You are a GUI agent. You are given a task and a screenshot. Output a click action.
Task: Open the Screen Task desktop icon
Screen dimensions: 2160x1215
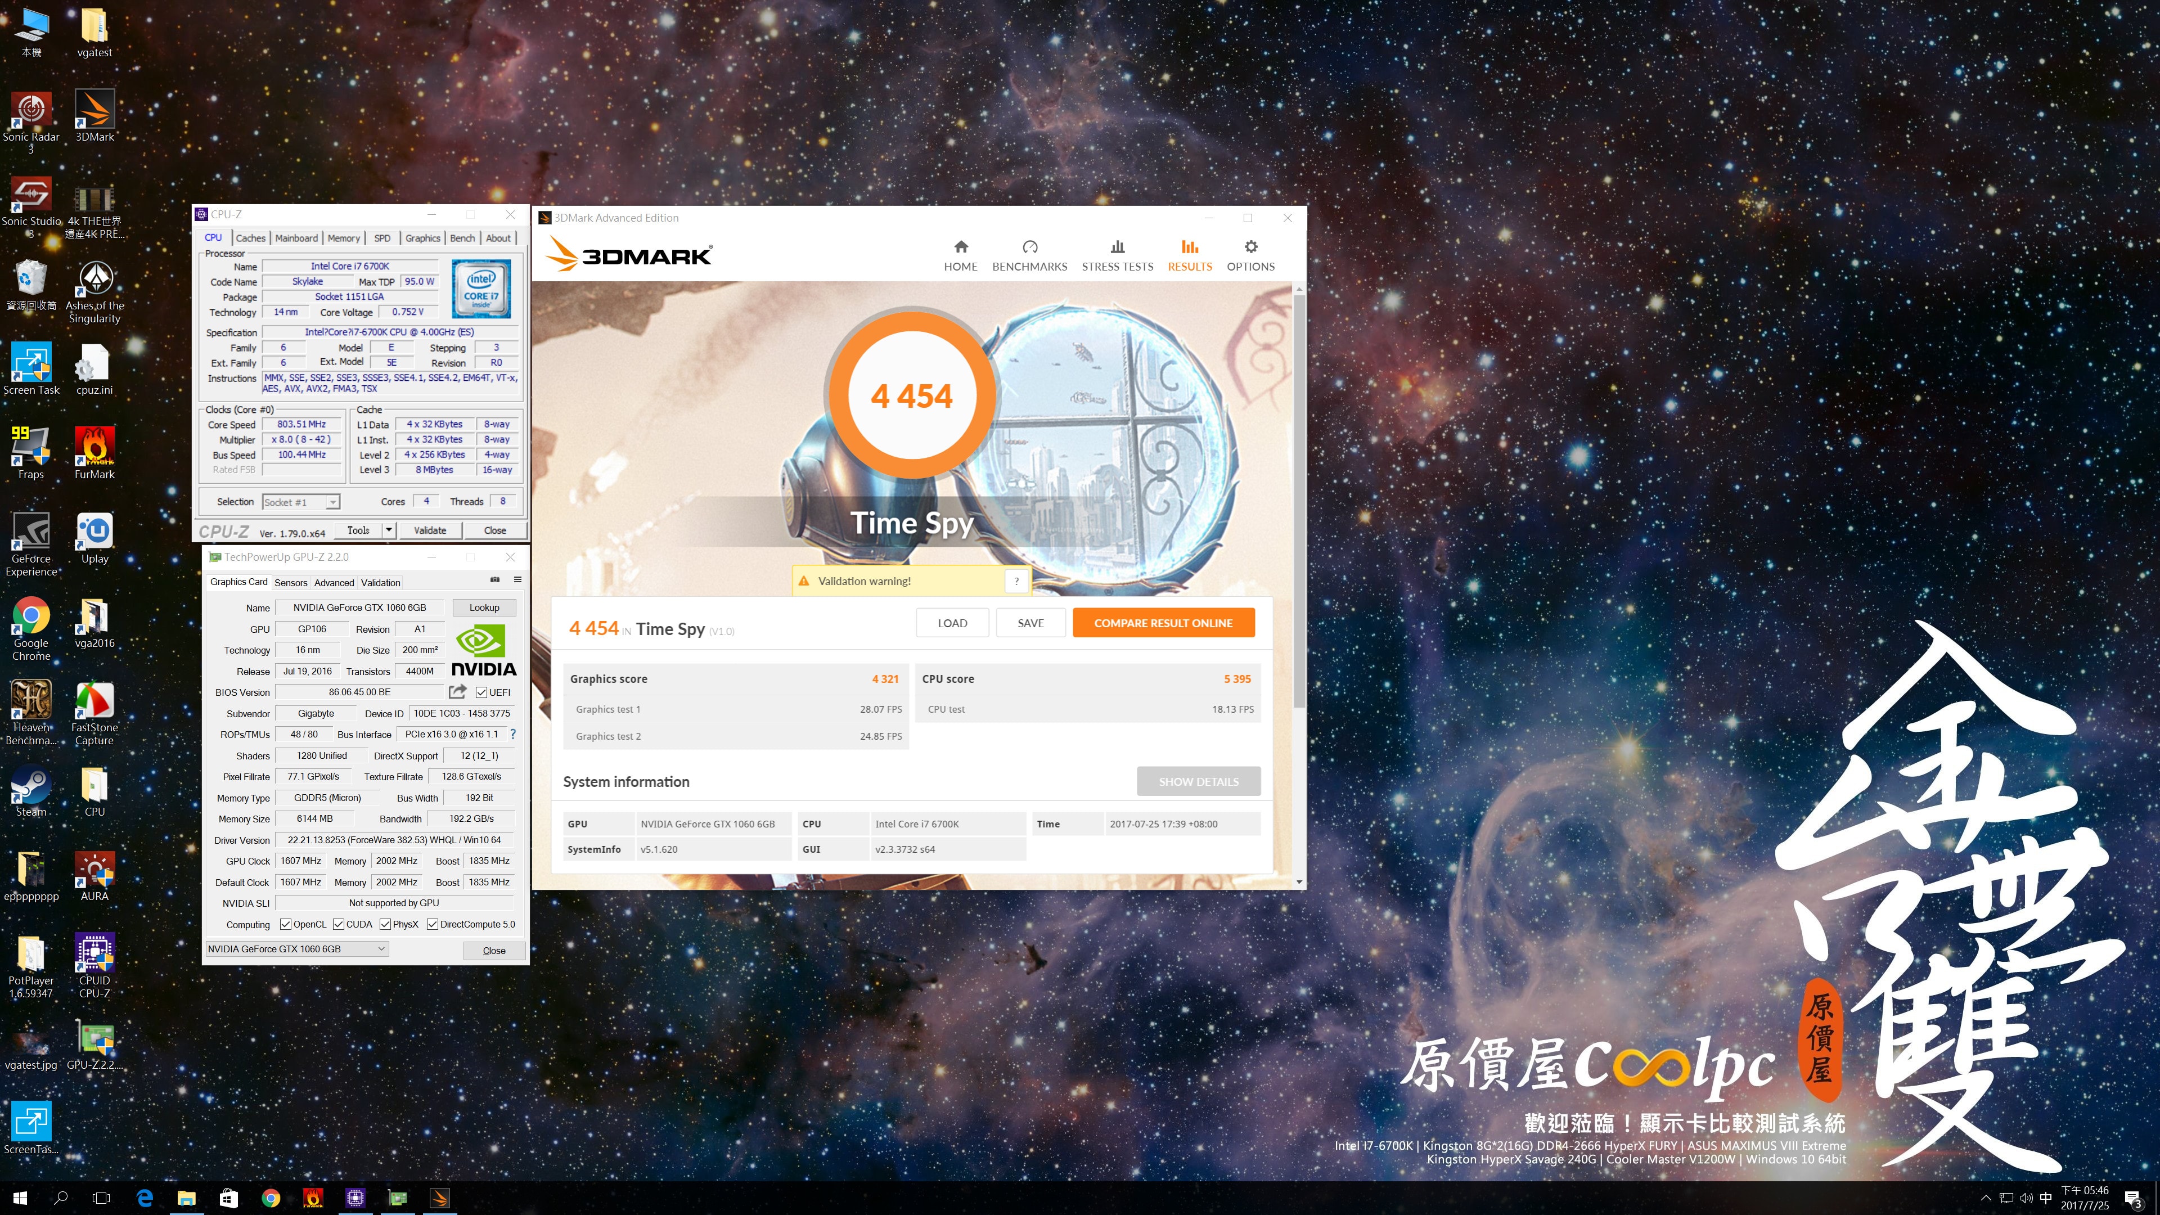(31, 368)
